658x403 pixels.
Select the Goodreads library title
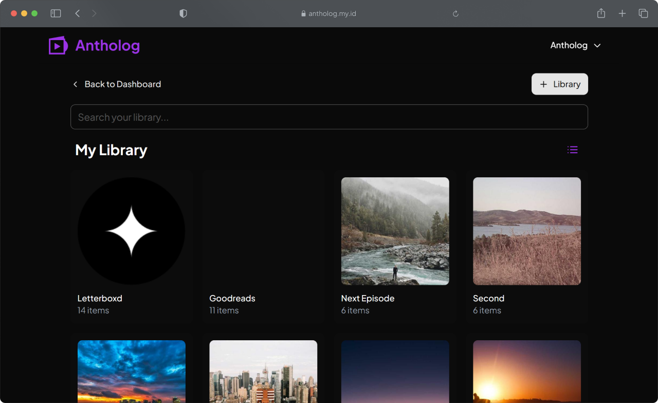pos(232,299)
